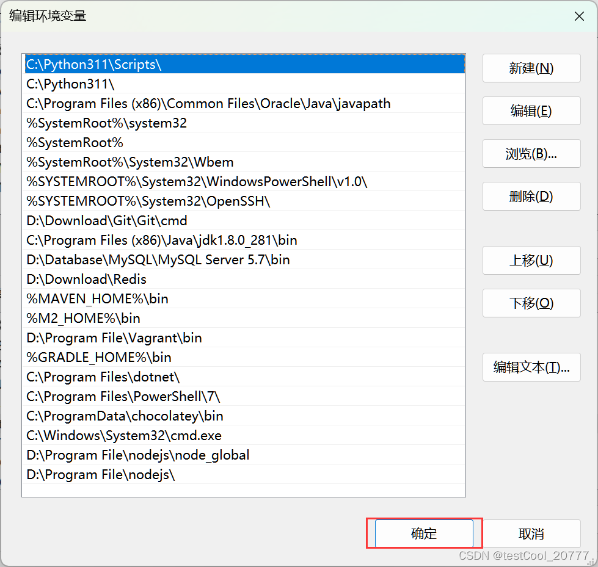Confirm changes with the 确定 button
The image size is (598, 567).
click(423, 533)
